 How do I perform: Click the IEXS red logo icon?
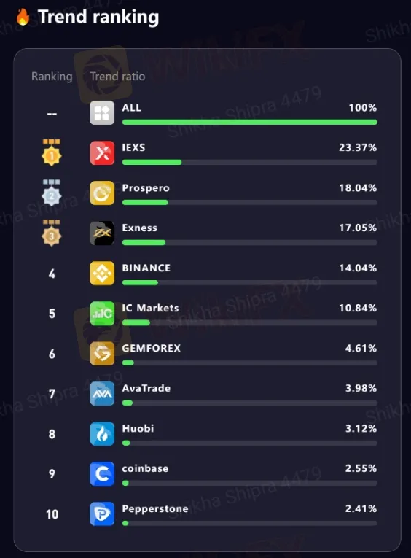tap(102, 153)
